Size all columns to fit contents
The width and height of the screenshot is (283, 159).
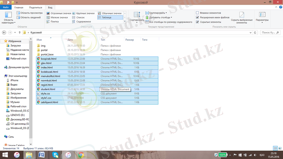[x=169, y=22]
